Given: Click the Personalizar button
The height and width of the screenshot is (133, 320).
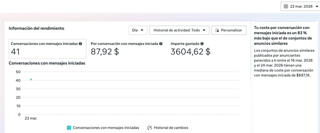Looking at the screenshot, I should pos(229,30).
